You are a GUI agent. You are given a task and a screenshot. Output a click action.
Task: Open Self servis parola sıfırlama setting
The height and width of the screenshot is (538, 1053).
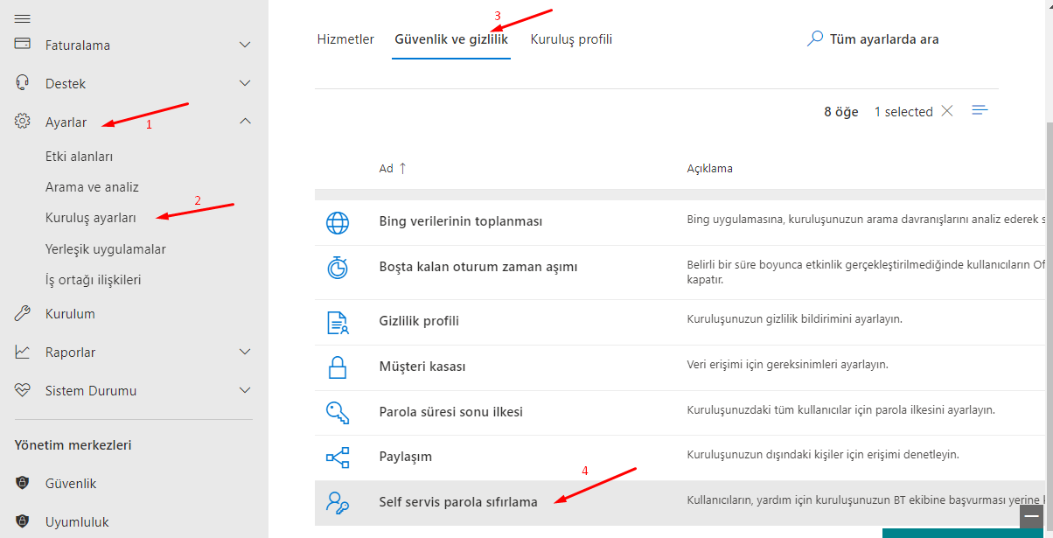click(x=458, y=502)
